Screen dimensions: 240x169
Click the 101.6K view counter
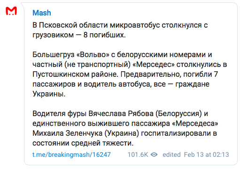(138, 154)
